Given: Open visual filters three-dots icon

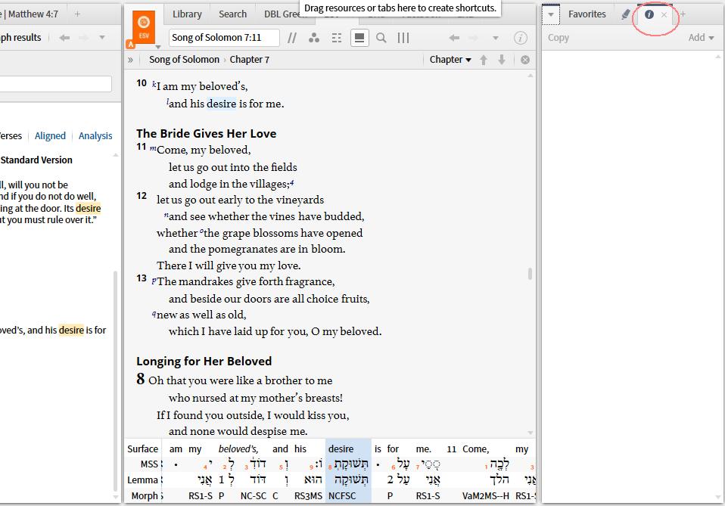Looking at the screenshot, I should pyautogui.click(x=314, y=38).
